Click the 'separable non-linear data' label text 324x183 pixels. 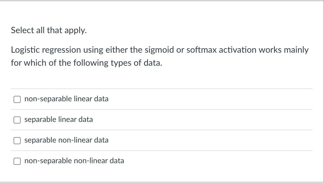click(66, 140)
